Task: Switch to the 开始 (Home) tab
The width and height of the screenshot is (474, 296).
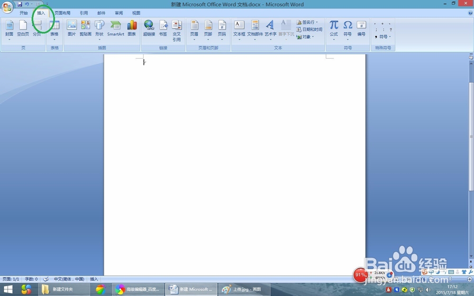Action: tap(23, 13)
